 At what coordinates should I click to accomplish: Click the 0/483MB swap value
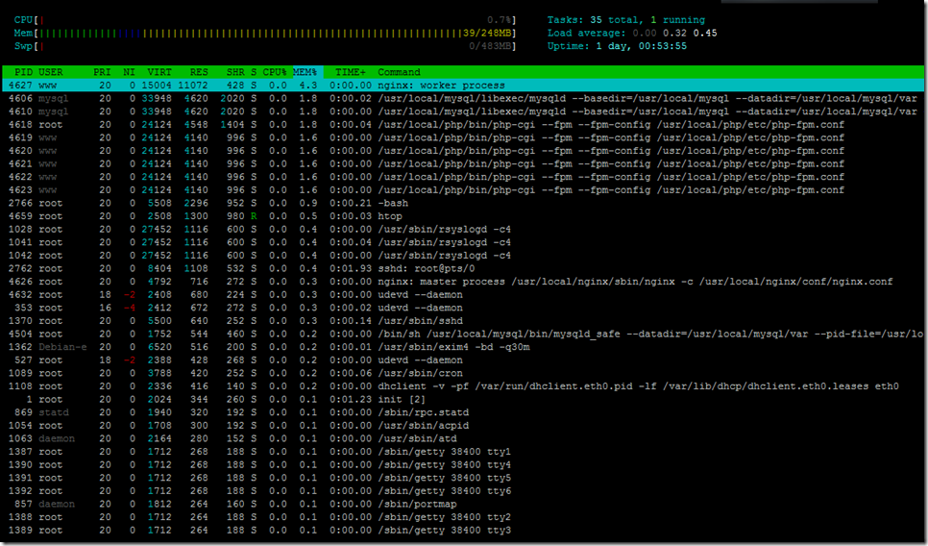click(490, 46)
